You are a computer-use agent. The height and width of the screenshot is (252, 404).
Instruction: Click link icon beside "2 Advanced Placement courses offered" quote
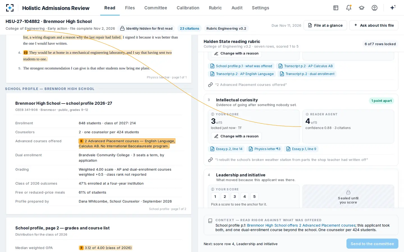coord(210,85)
